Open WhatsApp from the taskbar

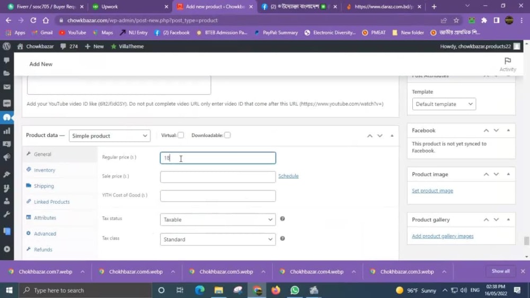tap(295, 290)
